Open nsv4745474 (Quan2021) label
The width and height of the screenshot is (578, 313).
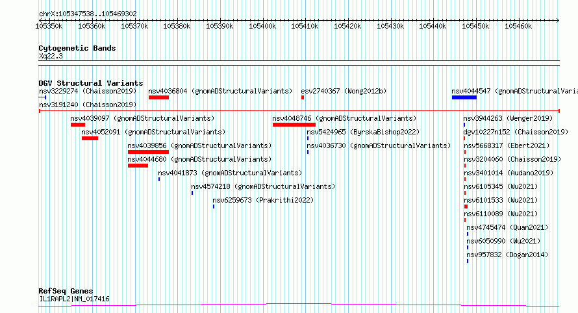(x=507, y=227)
